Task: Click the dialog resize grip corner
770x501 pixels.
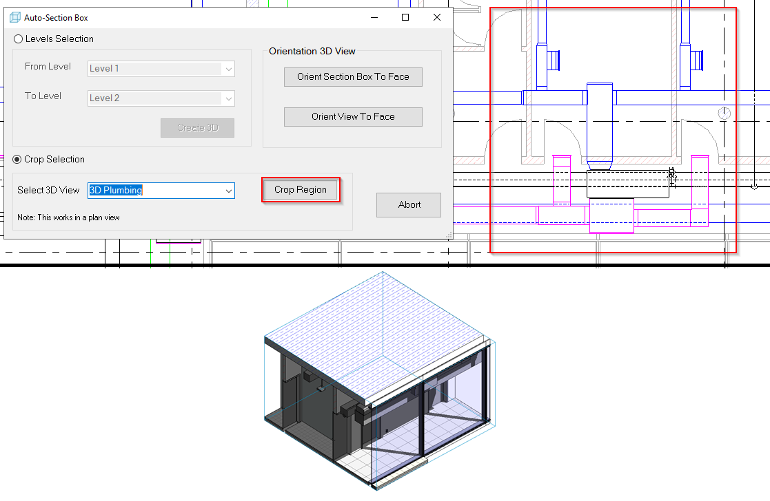Action: click(x=448, y=235)
